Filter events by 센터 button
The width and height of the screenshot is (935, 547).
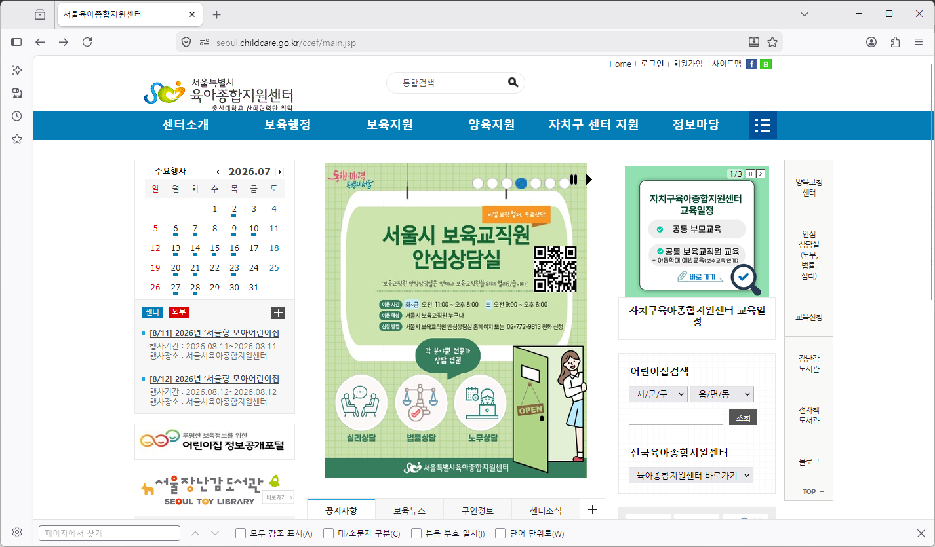pos(152,312)
